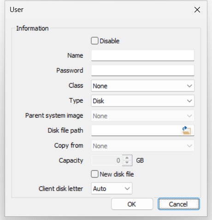The image size is (212, 220).
Task: Enable the New disk file checkbox
Action: [x=94, y=174]
